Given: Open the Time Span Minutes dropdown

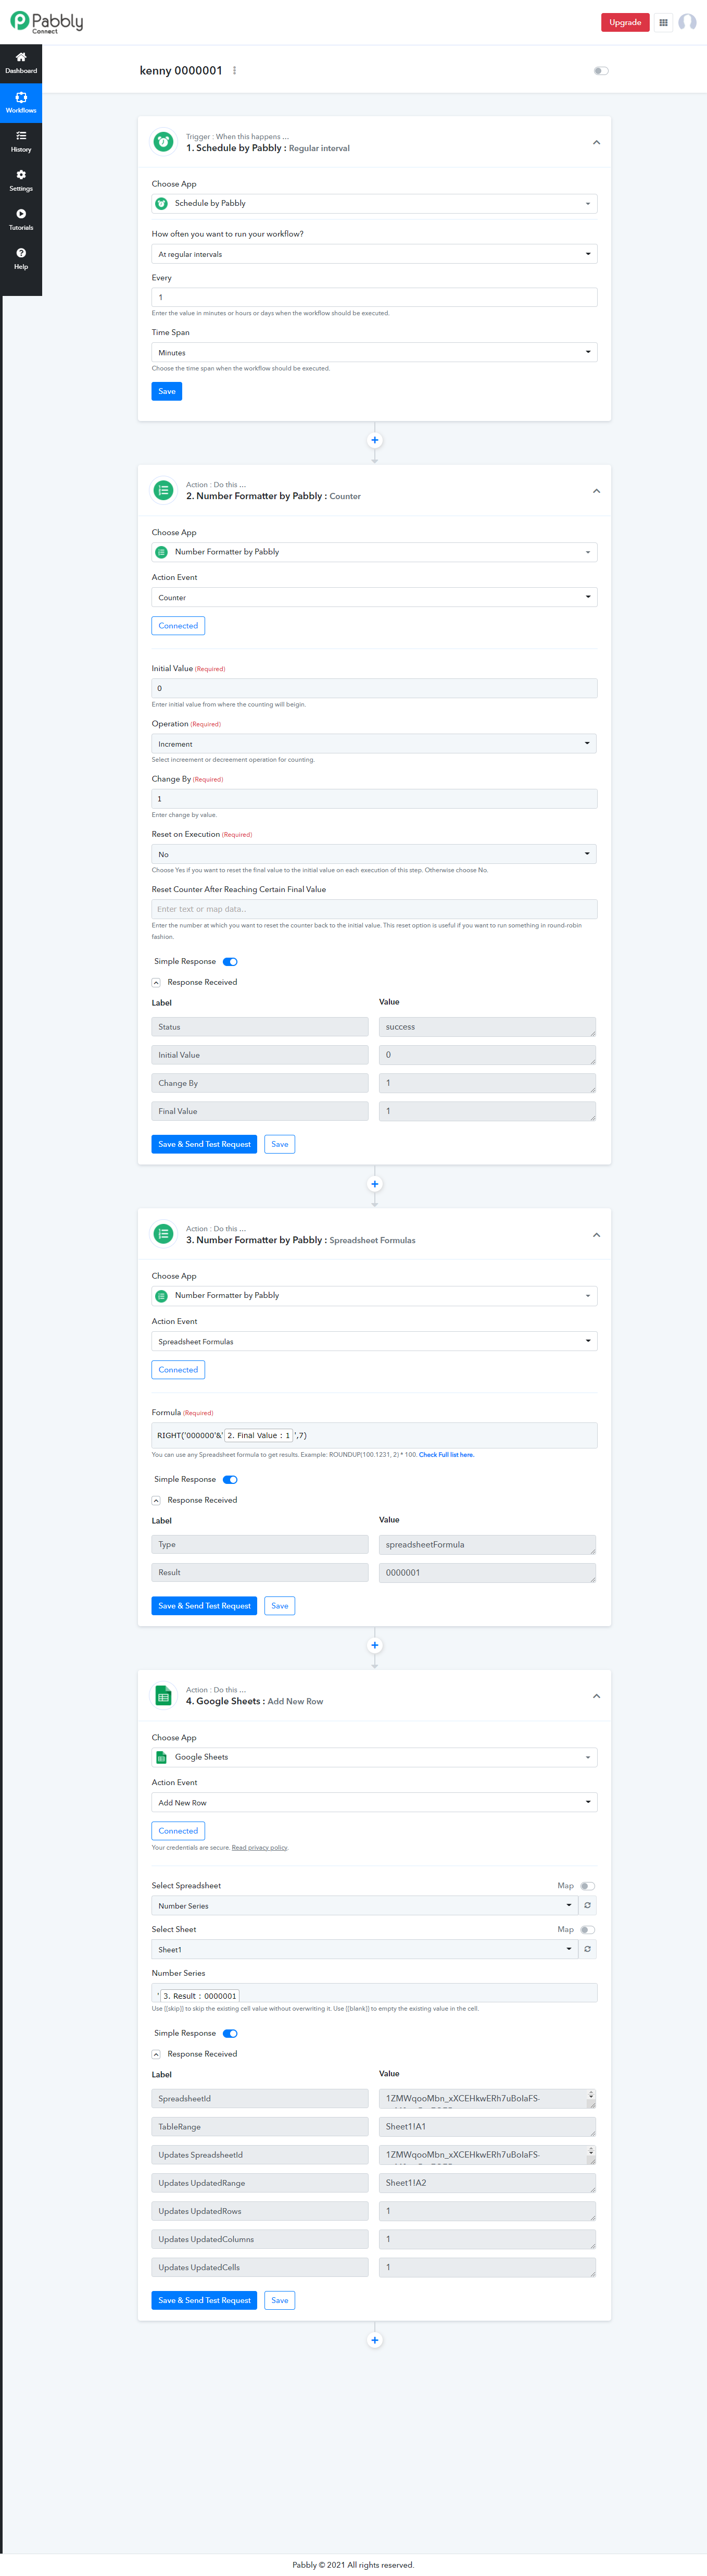Looking at the screenshot, I should [x=374, y=352].
